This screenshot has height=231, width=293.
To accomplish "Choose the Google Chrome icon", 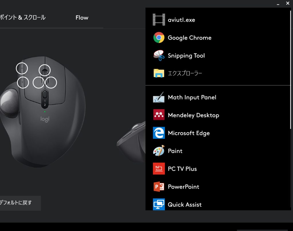I will point(159,37).
